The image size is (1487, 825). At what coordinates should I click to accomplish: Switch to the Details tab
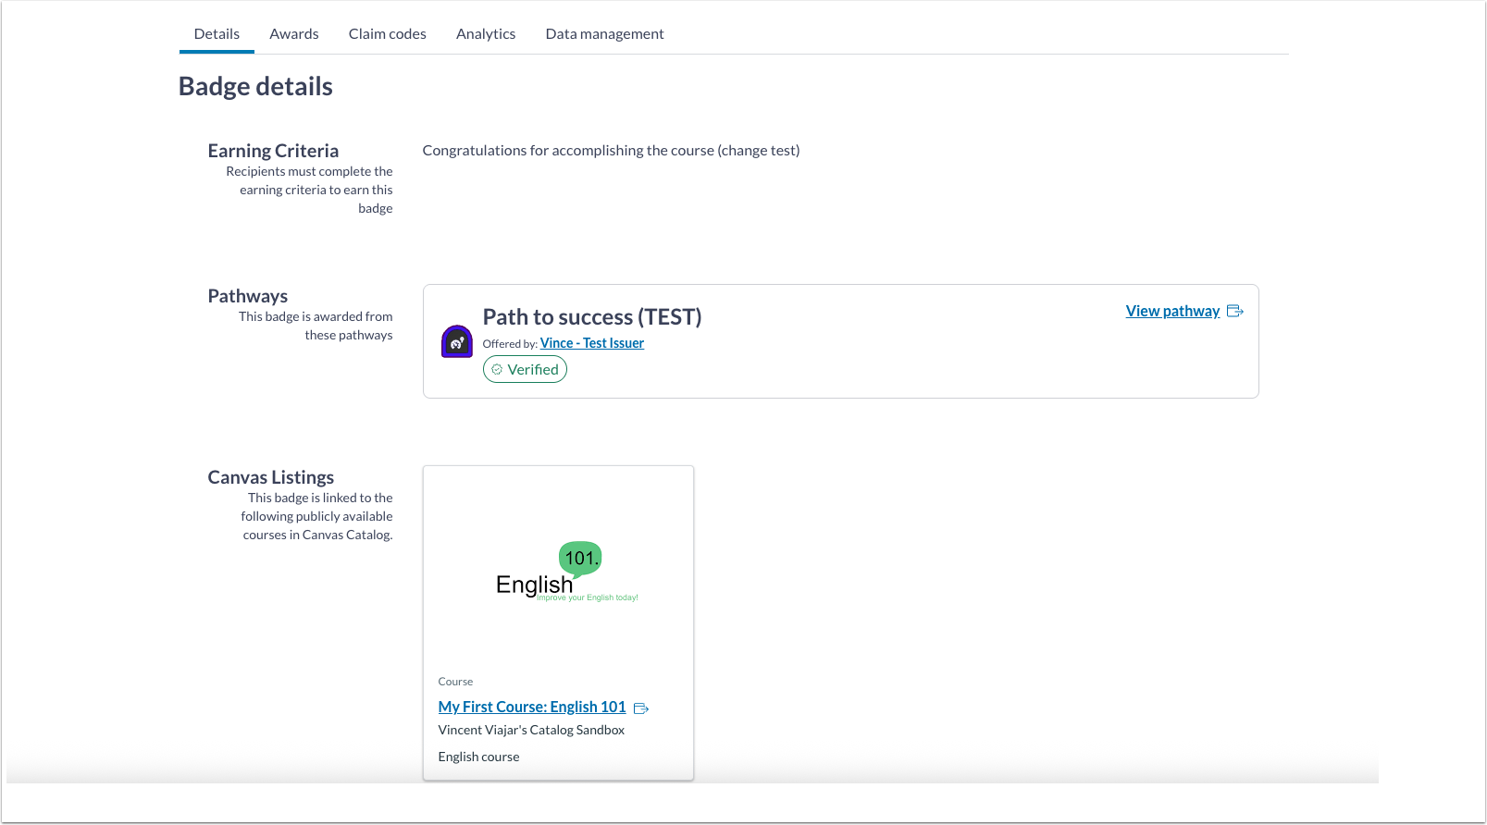217,34
